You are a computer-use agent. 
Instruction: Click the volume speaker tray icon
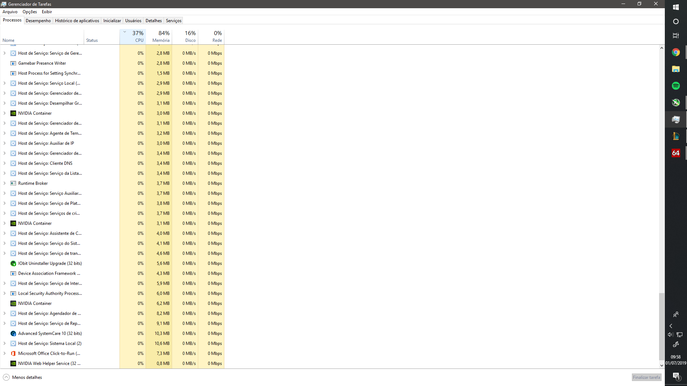click(x=671, y=335)
